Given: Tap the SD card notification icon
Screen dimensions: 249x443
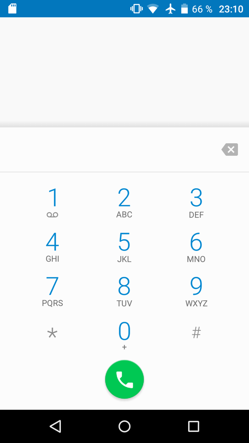Looking at the screenshot, I should [13, 8].
